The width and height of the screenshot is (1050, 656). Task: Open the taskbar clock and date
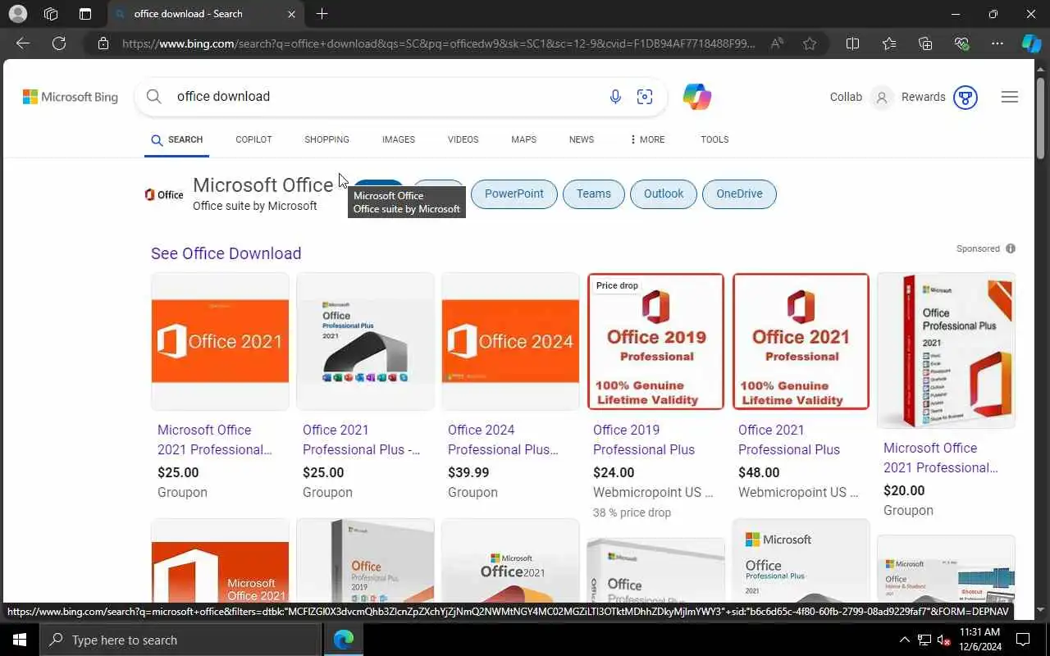tap(979, 640)
